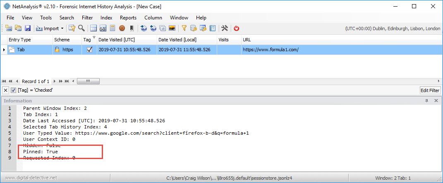The image size is (443, 183).
Task: Click the database with key icon
Action: tap(194, 28)
